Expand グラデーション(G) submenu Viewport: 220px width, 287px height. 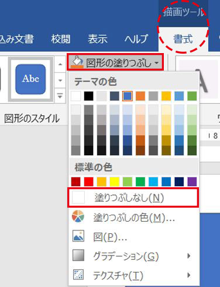[x=133, y=256]
